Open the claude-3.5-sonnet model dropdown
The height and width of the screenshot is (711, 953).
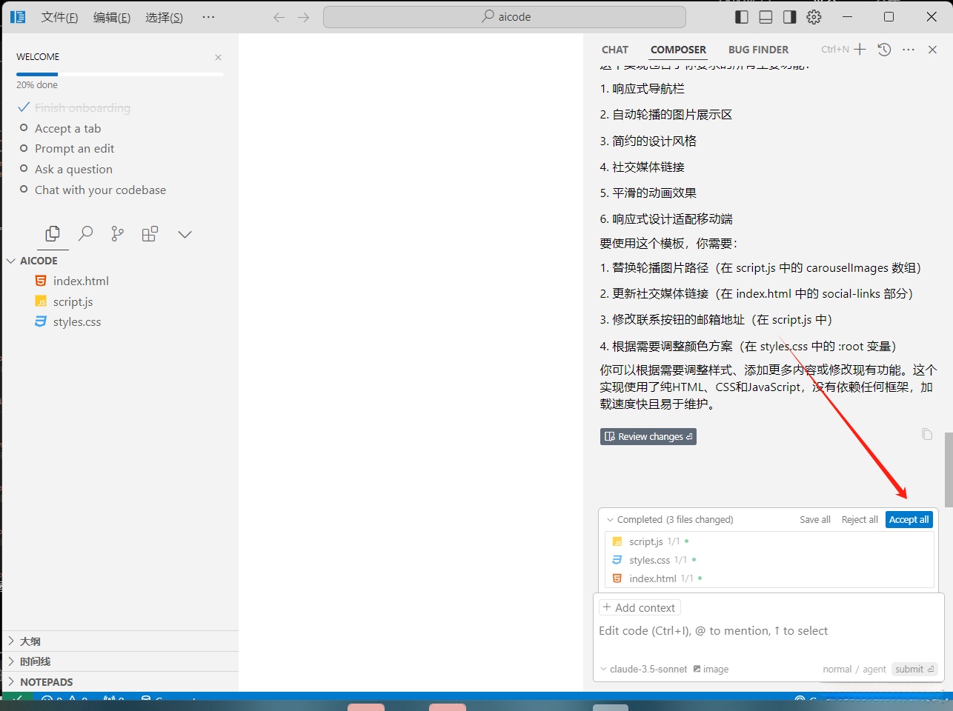click(644, 670)
